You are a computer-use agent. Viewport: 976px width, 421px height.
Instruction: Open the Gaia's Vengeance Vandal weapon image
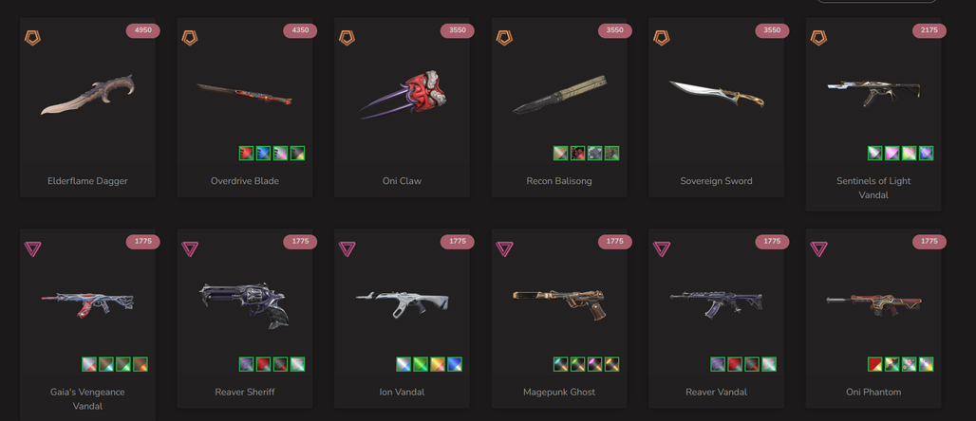pyautogui.click(x=87, y=303)
